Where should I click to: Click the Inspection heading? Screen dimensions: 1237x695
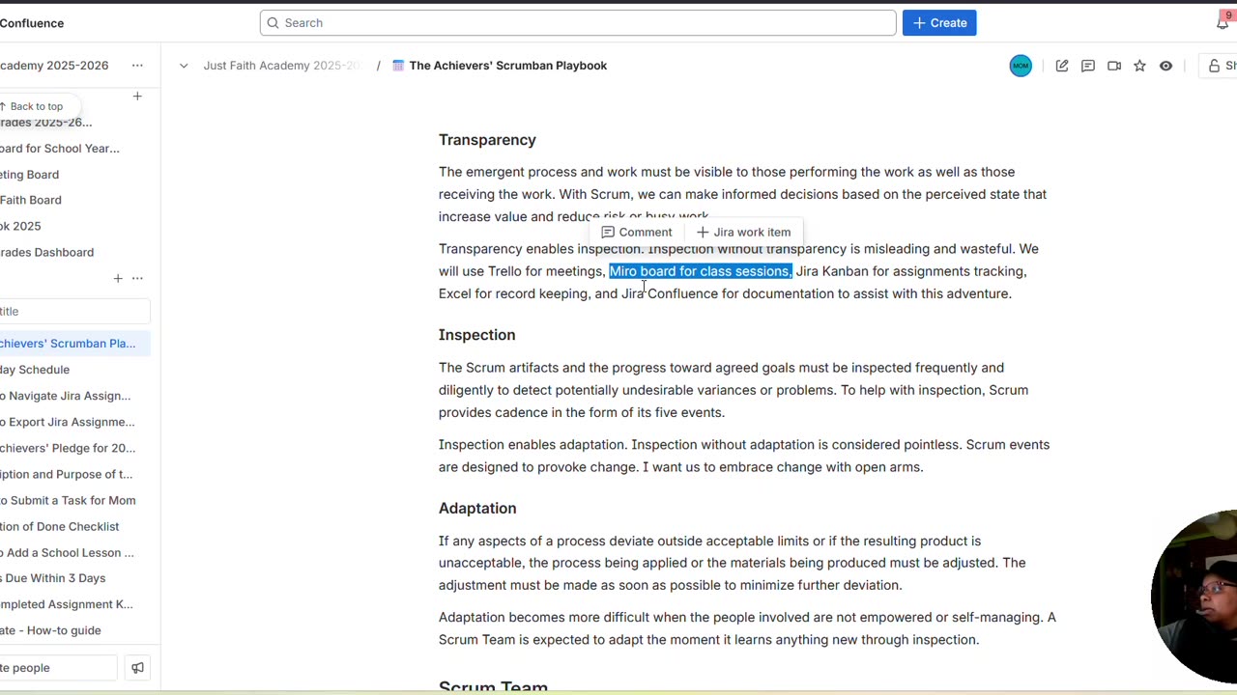click(477, 335)
